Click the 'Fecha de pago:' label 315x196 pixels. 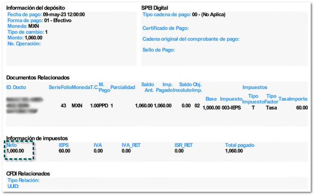[x=25, y=15]
